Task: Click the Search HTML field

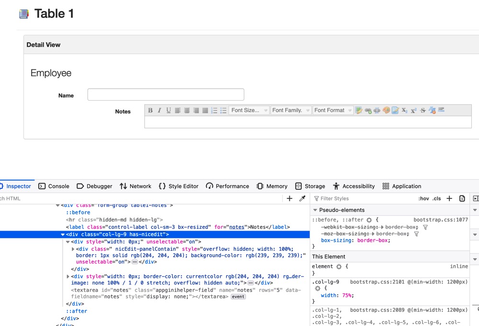Action: [140, 198]
